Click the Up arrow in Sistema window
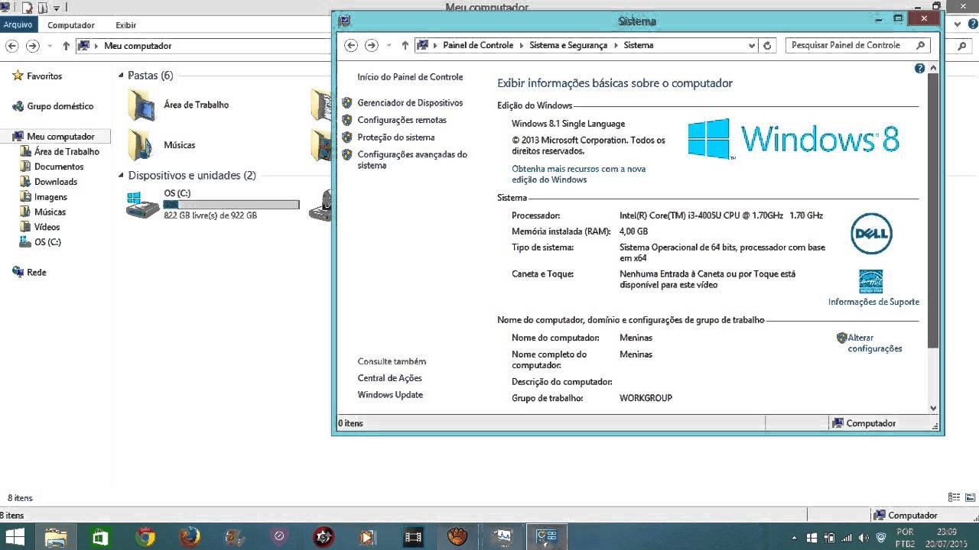 tap(405, 45)
